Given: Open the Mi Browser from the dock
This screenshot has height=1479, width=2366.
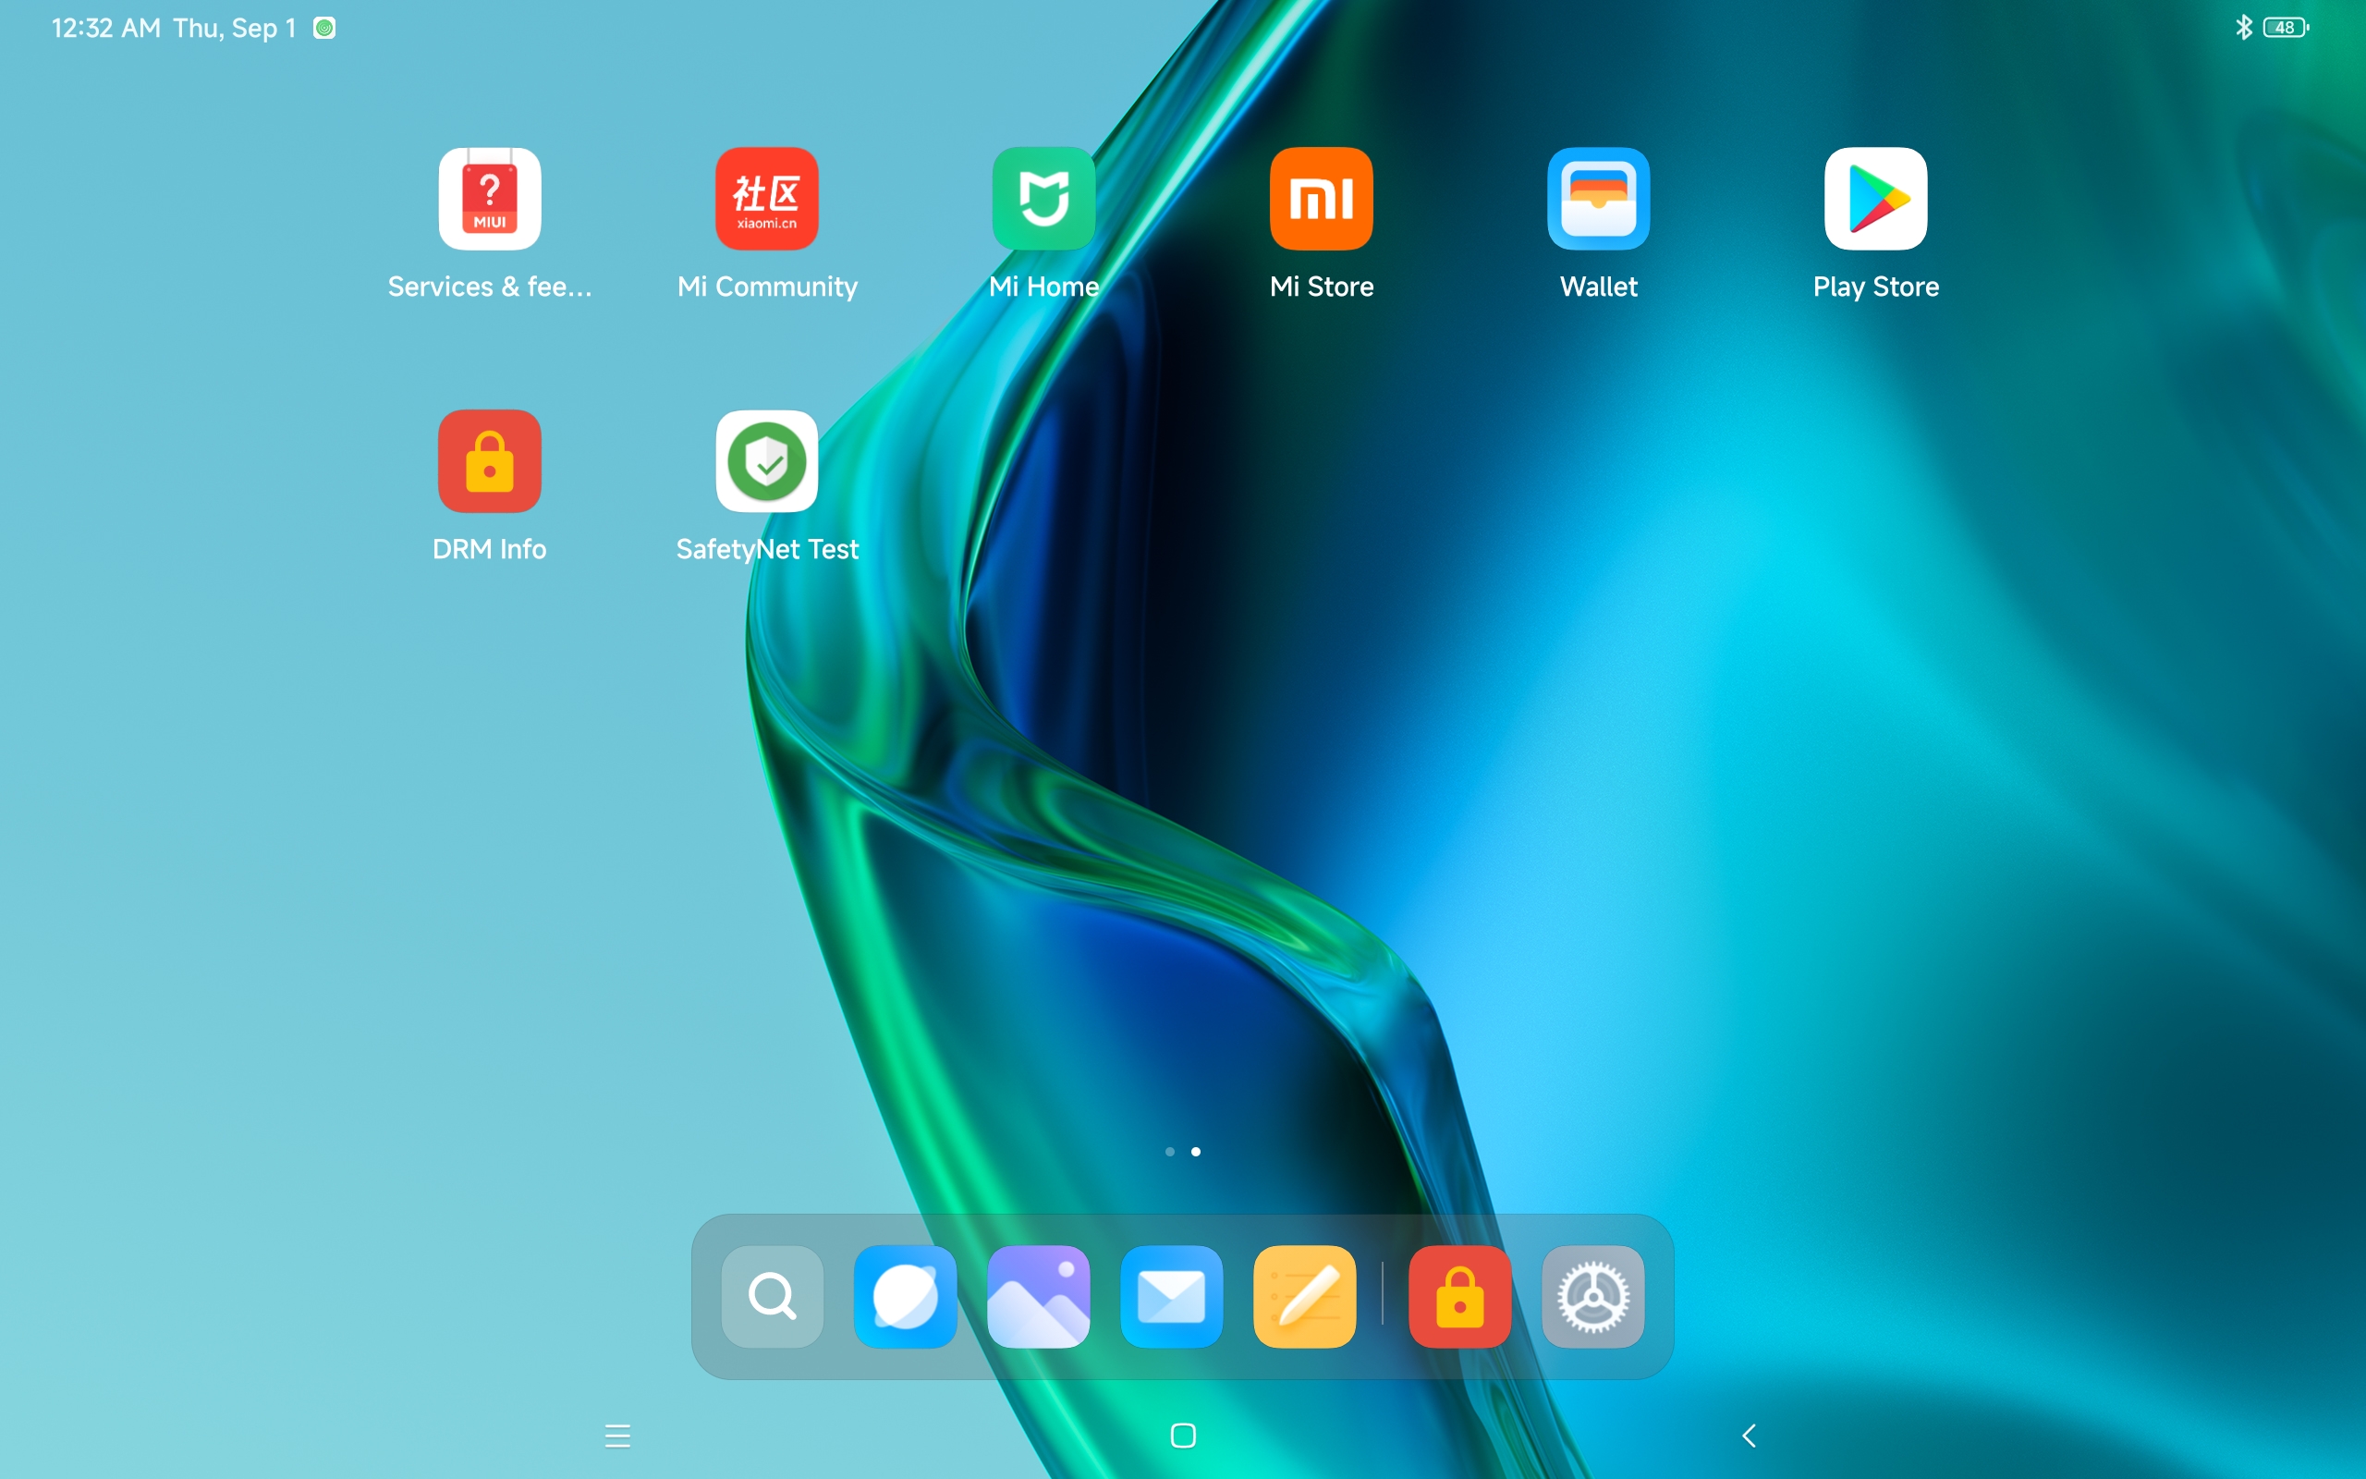Looking at the screenshot, I should point(906,1296).
